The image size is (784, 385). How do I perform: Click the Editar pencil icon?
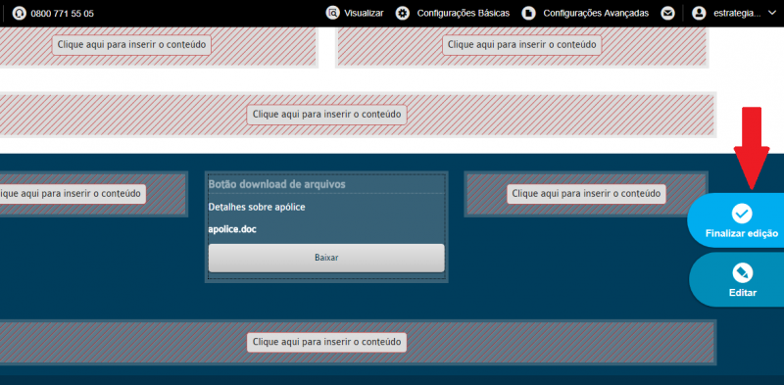742,273
